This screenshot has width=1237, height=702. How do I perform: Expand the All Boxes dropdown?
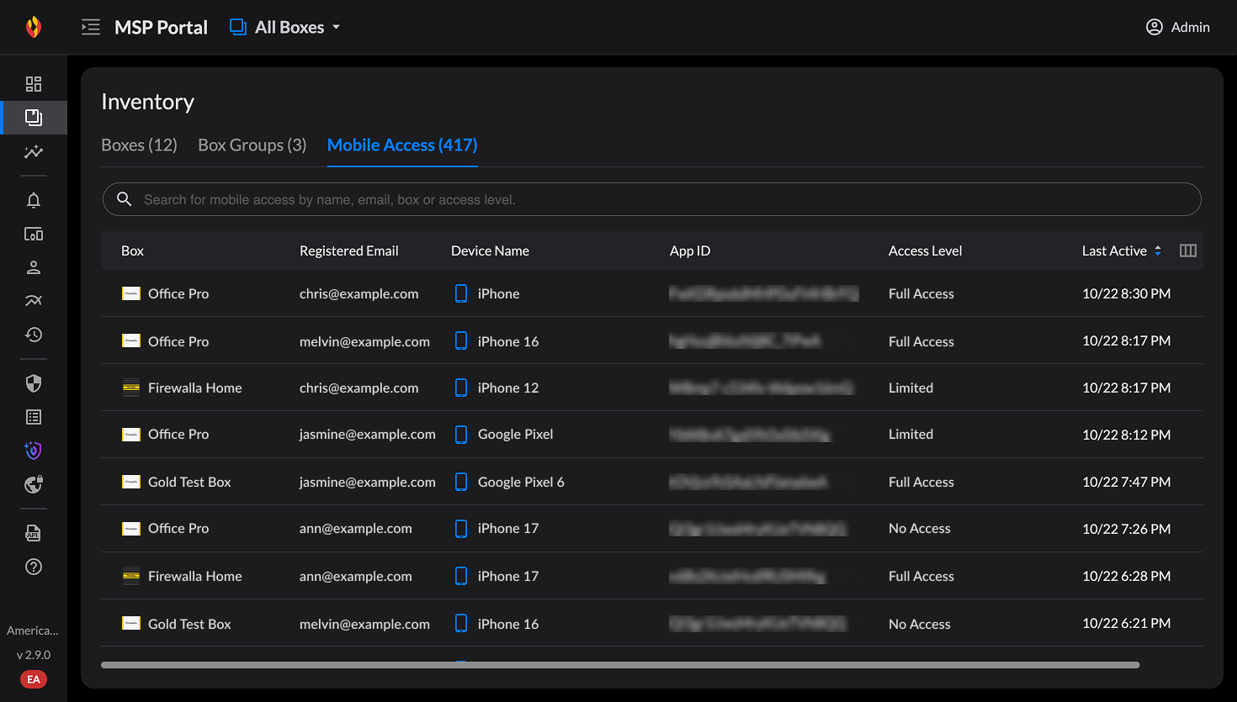285,27
